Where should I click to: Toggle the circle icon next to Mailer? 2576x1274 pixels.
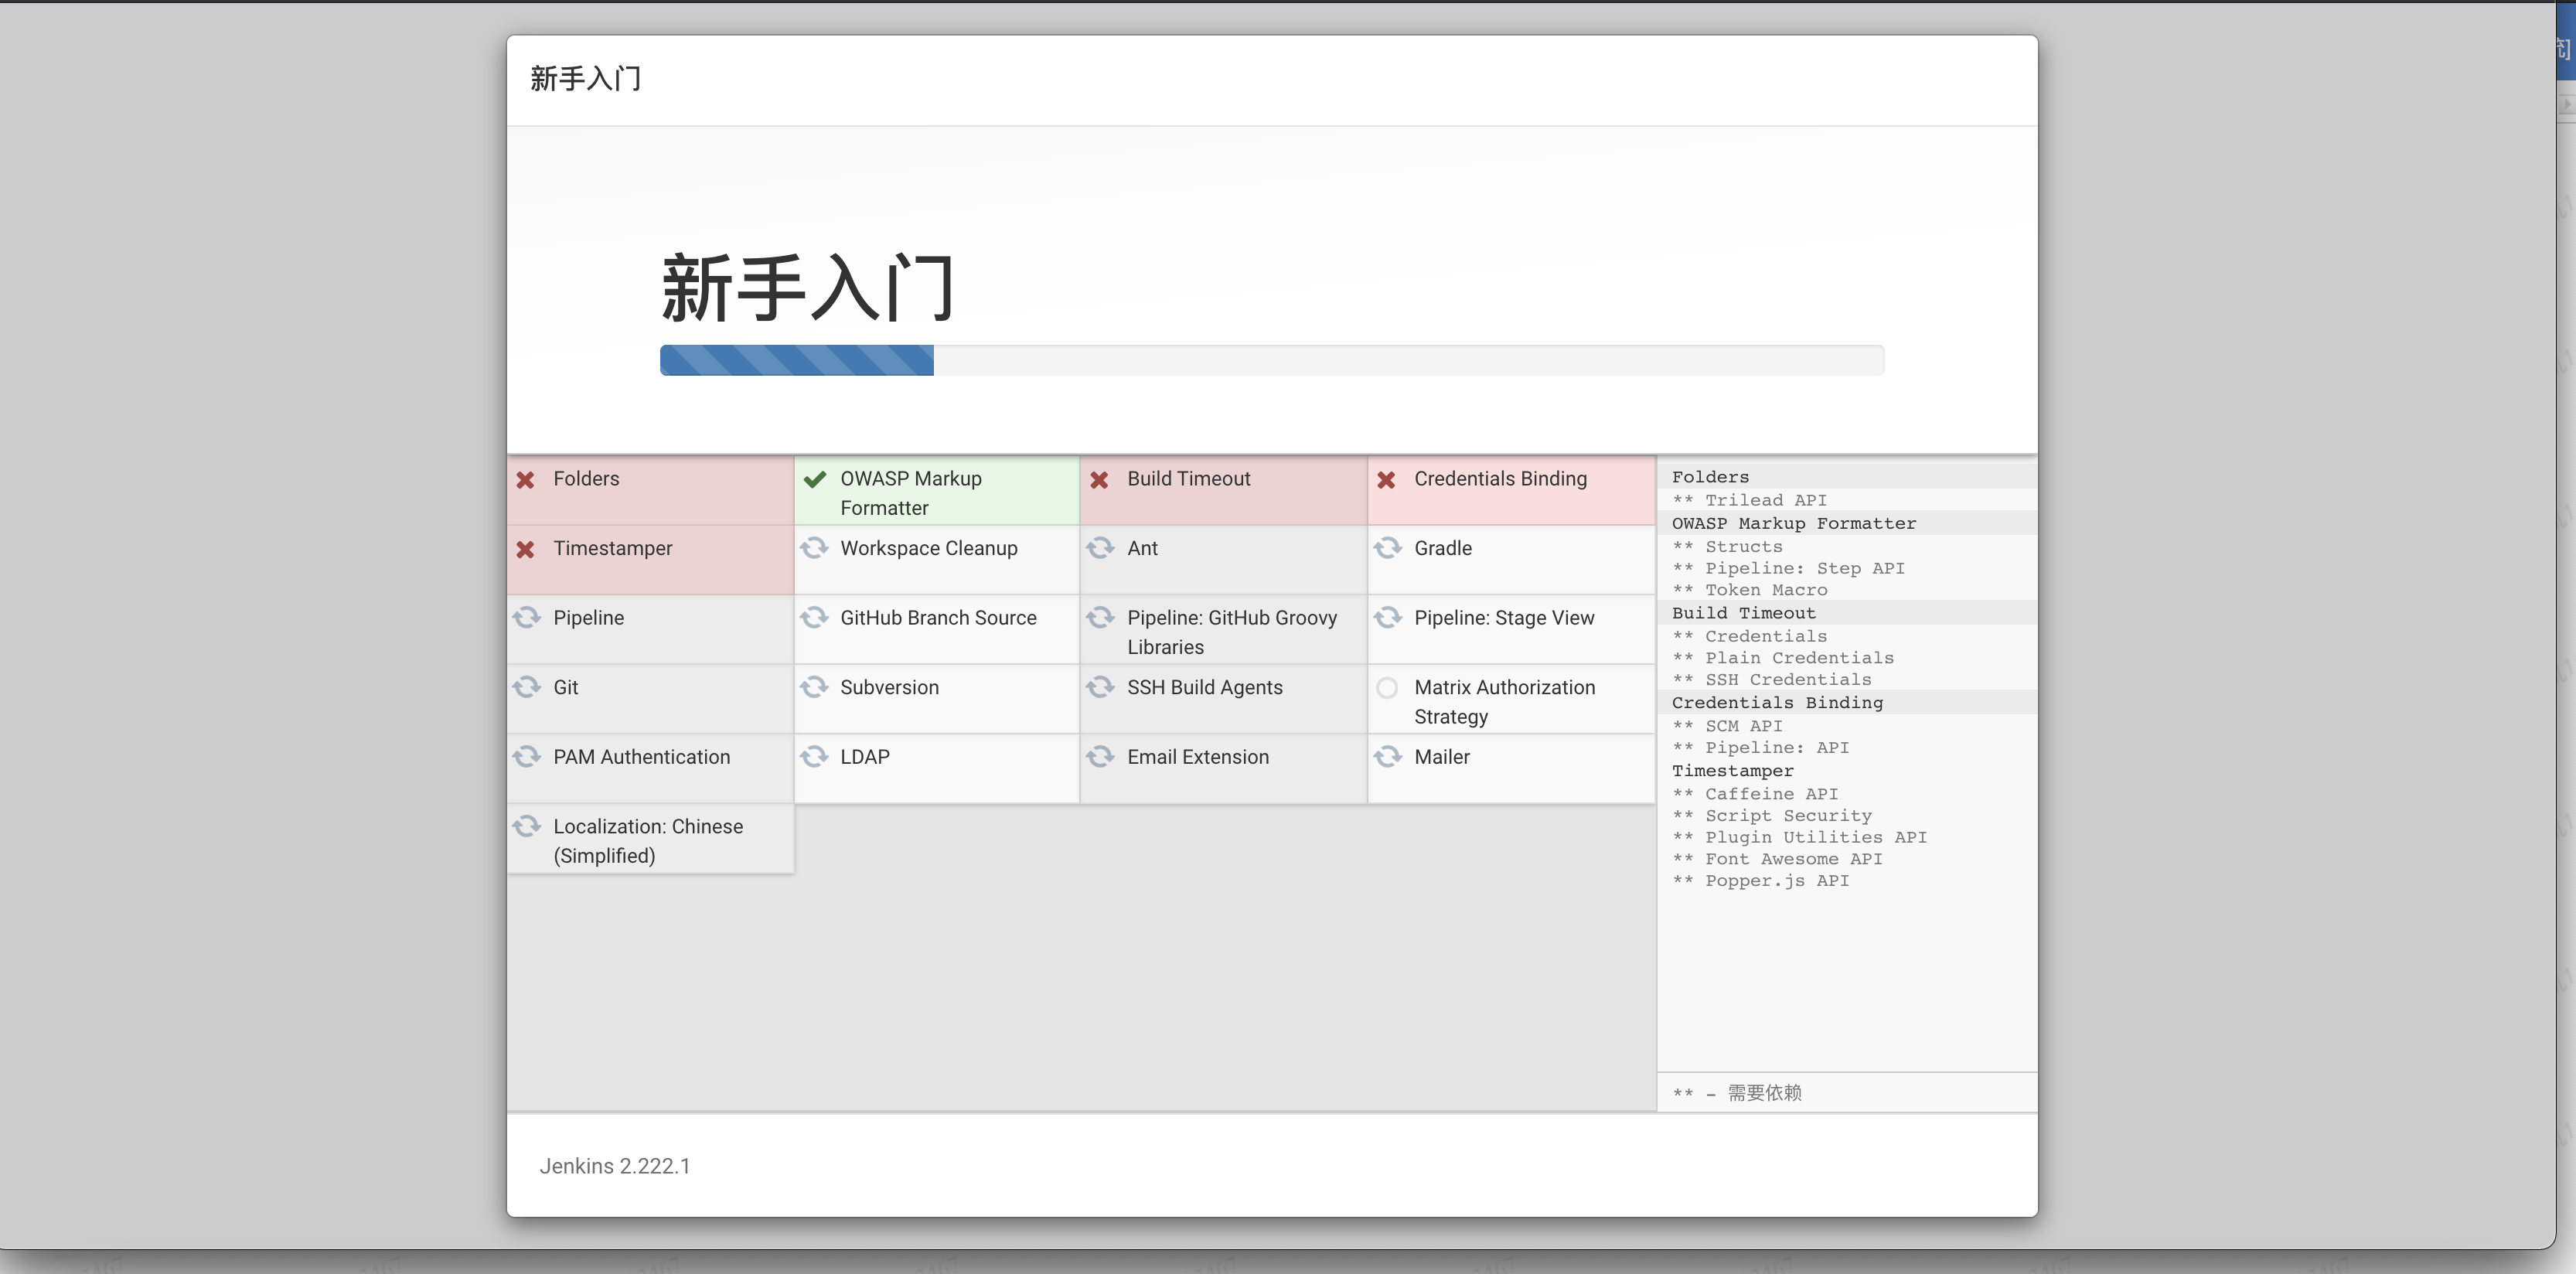coord(1389,755)
